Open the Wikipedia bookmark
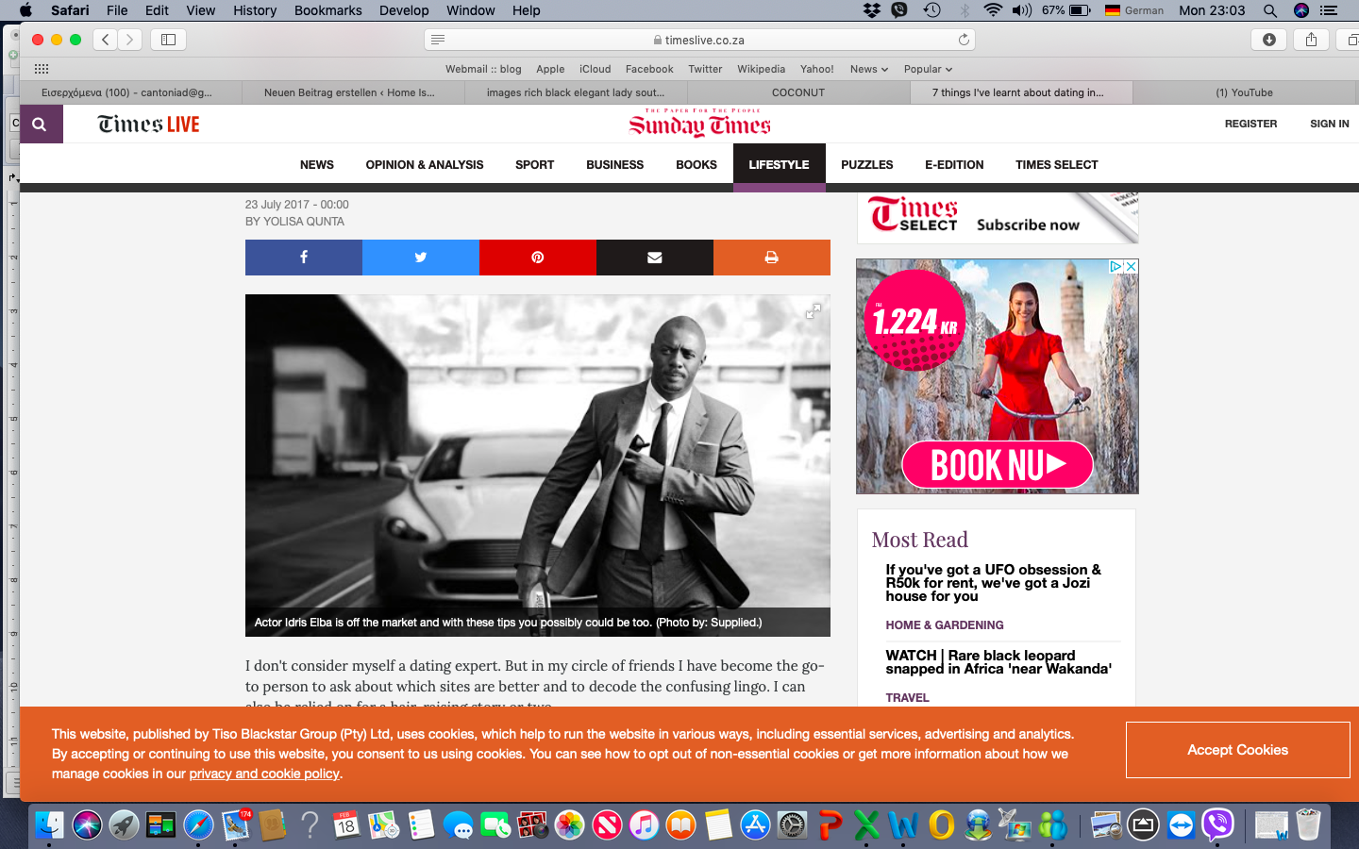 761,69
